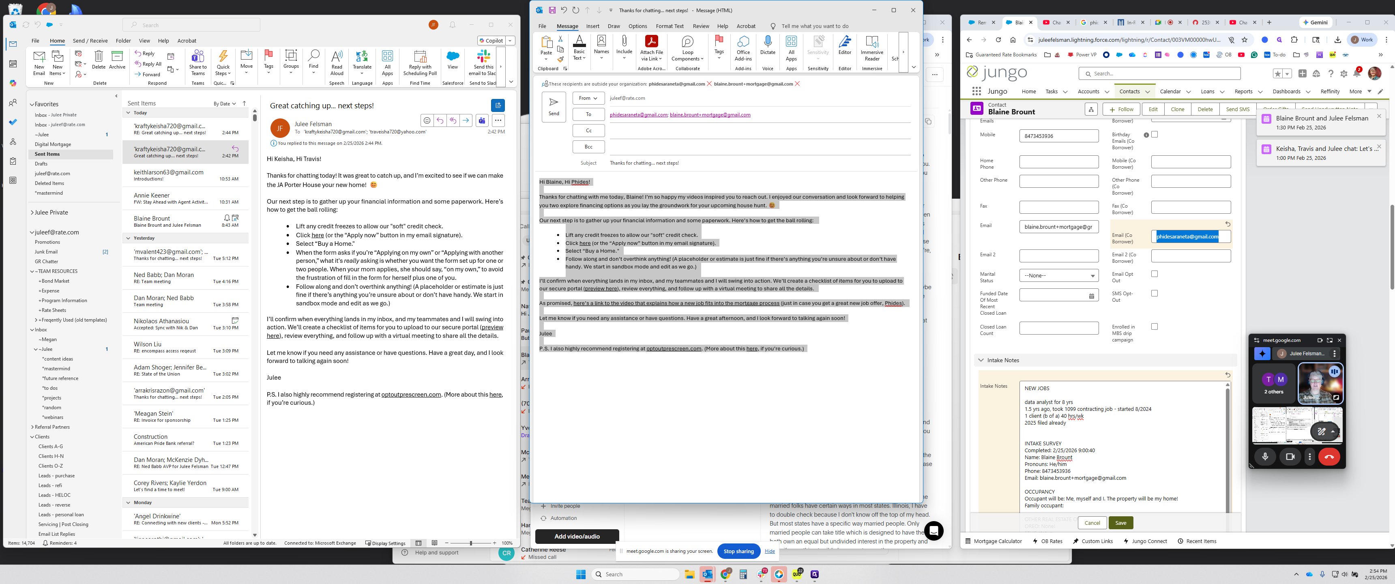Mute microphone in Google Meet popup

(x=1265, y=457)
